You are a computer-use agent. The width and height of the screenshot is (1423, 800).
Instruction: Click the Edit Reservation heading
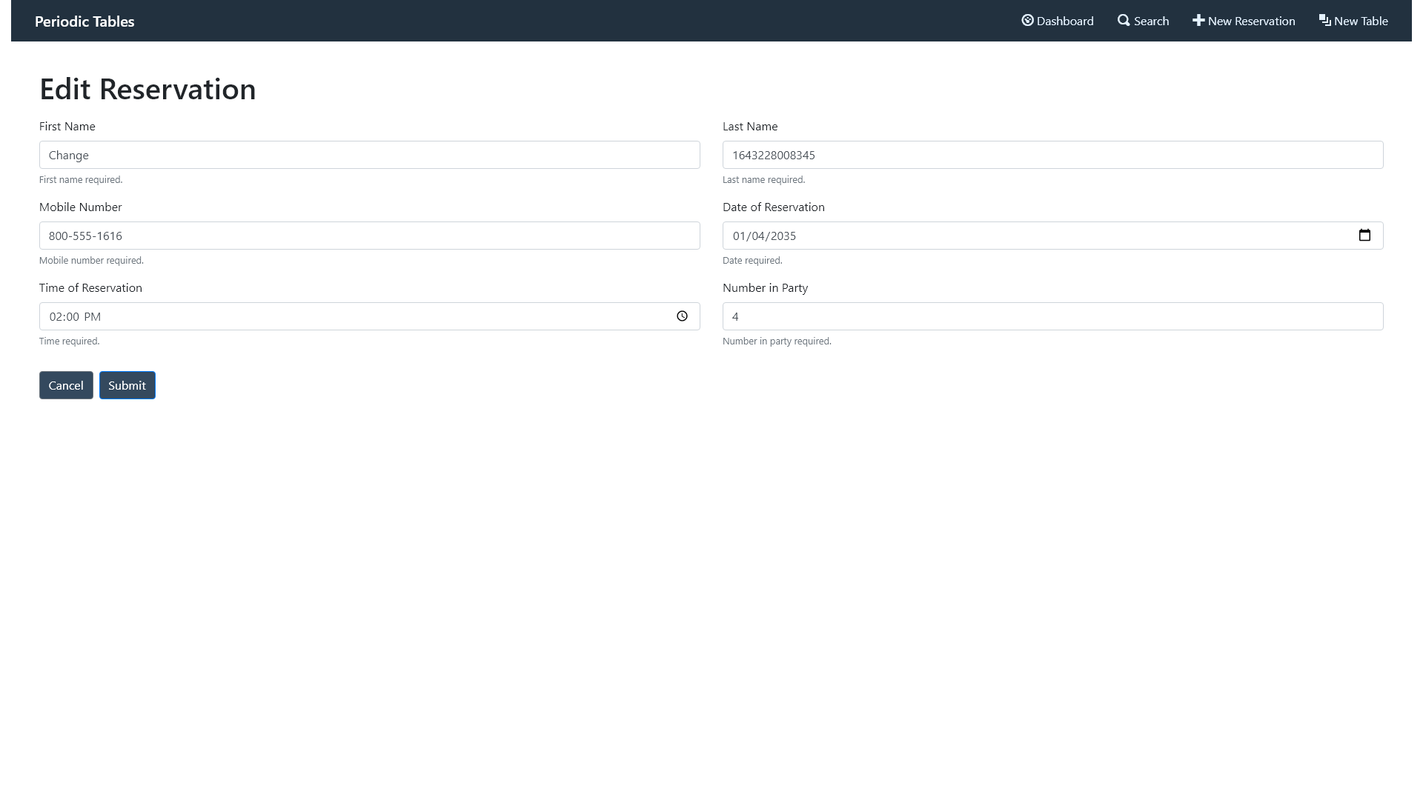coord(147,89)
